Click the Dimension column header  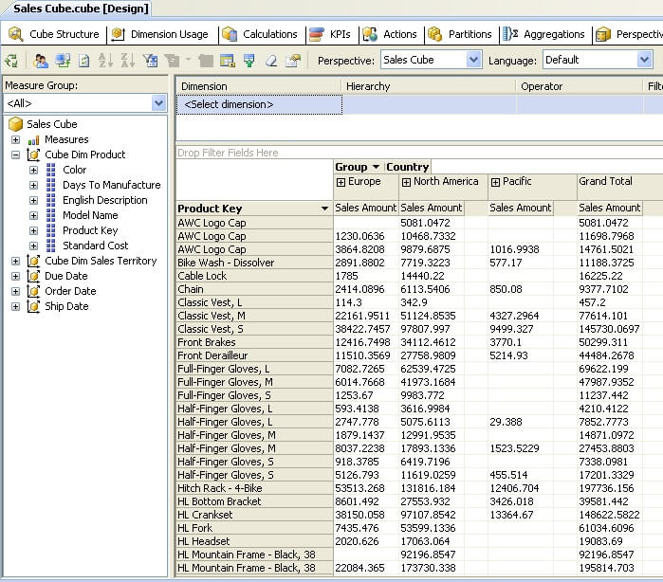(258, 86)
